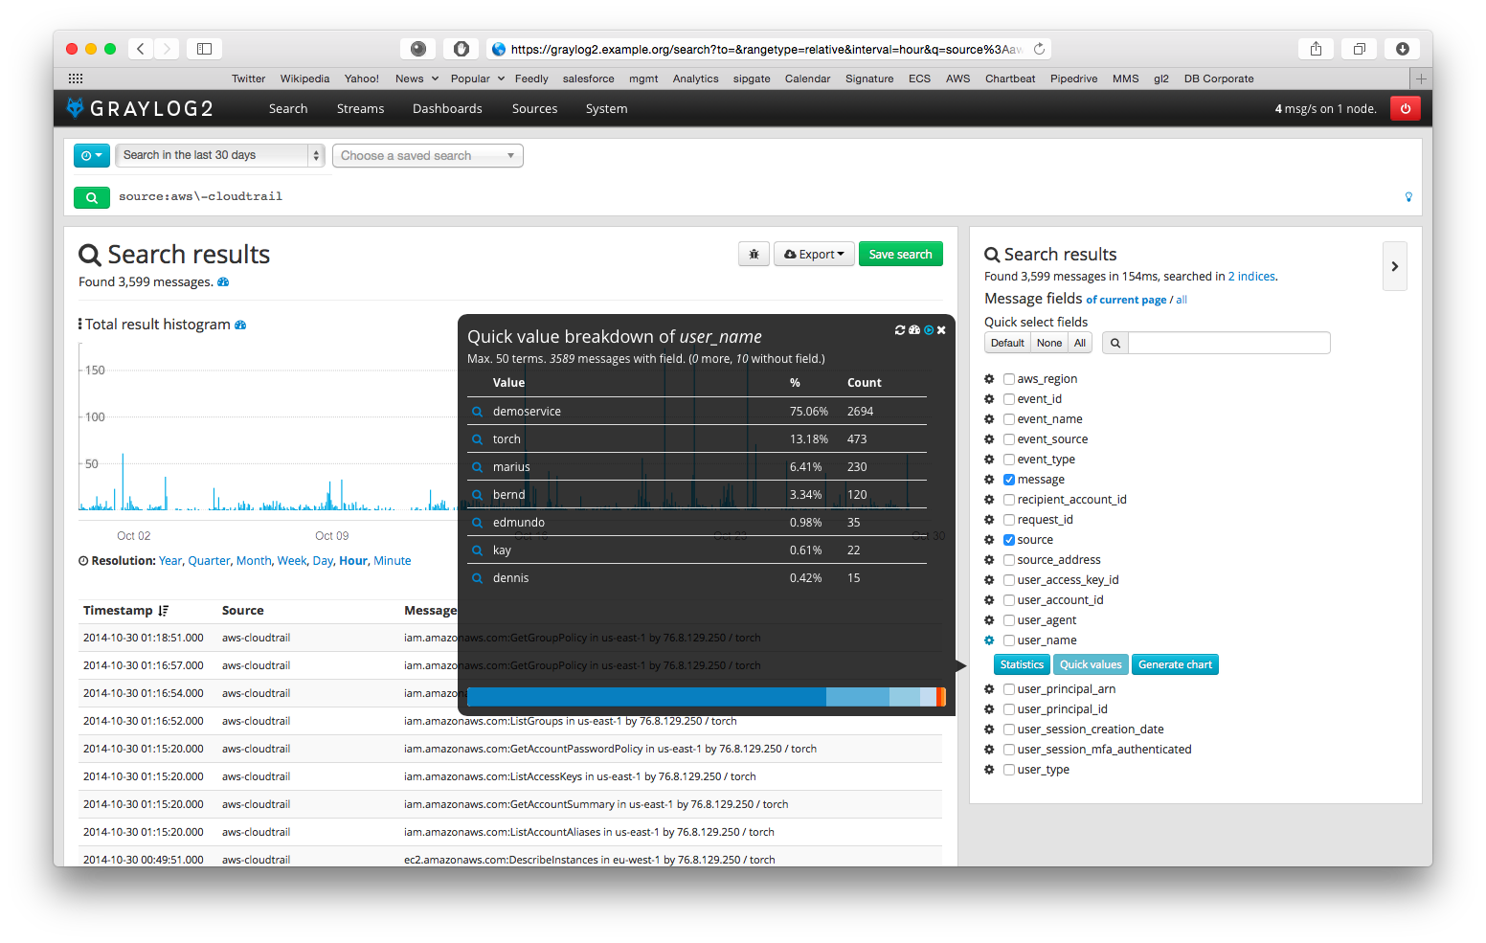
Task: Add message count to dashboard icon
Action: pos(223,282)
